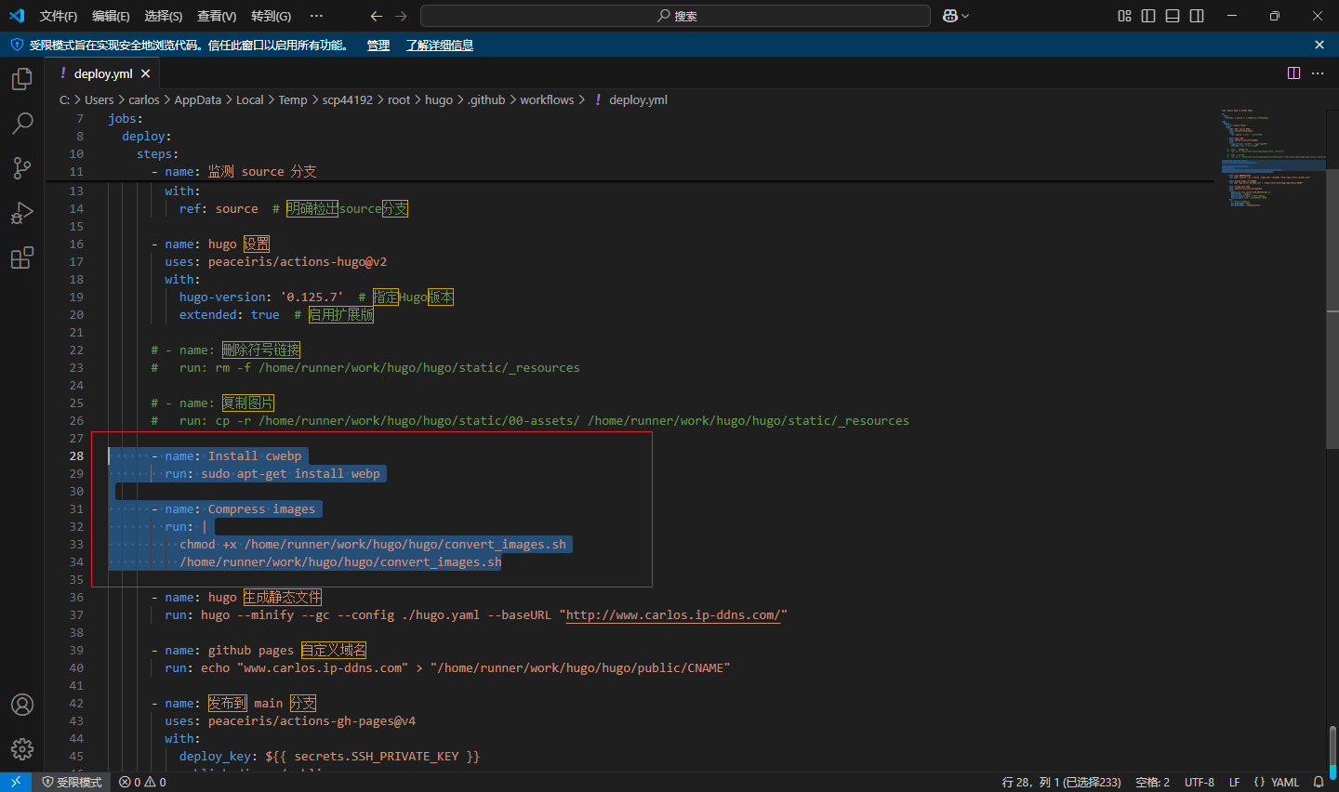Click the VS Code logo in title bar
Screen dimensions: 1339x792
[17, 16]
